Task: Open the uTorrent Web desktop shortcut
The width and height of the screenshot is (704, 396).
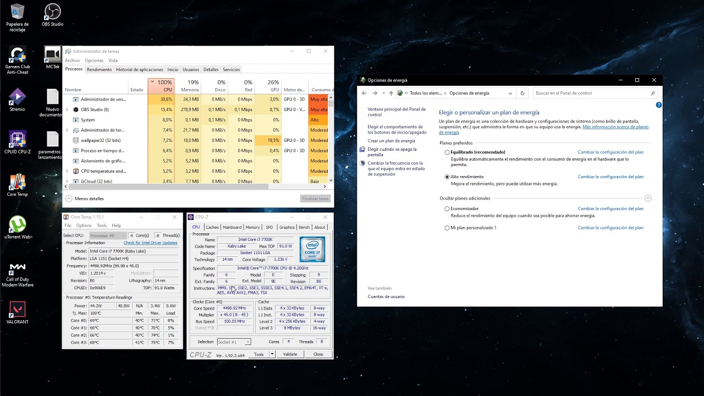Action: pyautogui.click(x=18, y=228)
